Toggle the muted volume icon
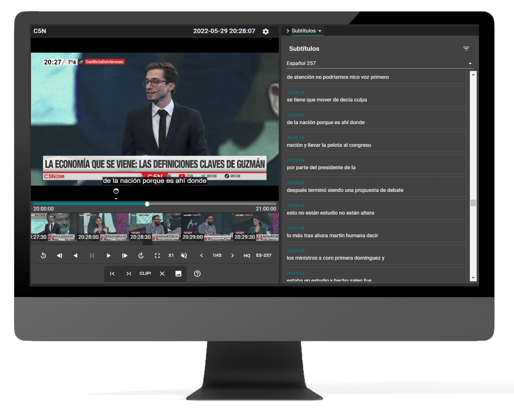514x416 pixels. tap(184, 256)
